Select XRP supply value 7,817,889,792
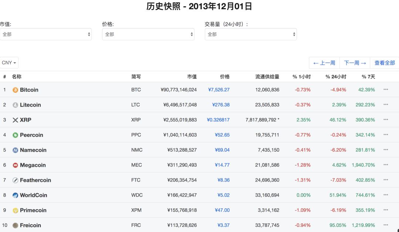This screenshot has width=399, height=232. (261, 120)
